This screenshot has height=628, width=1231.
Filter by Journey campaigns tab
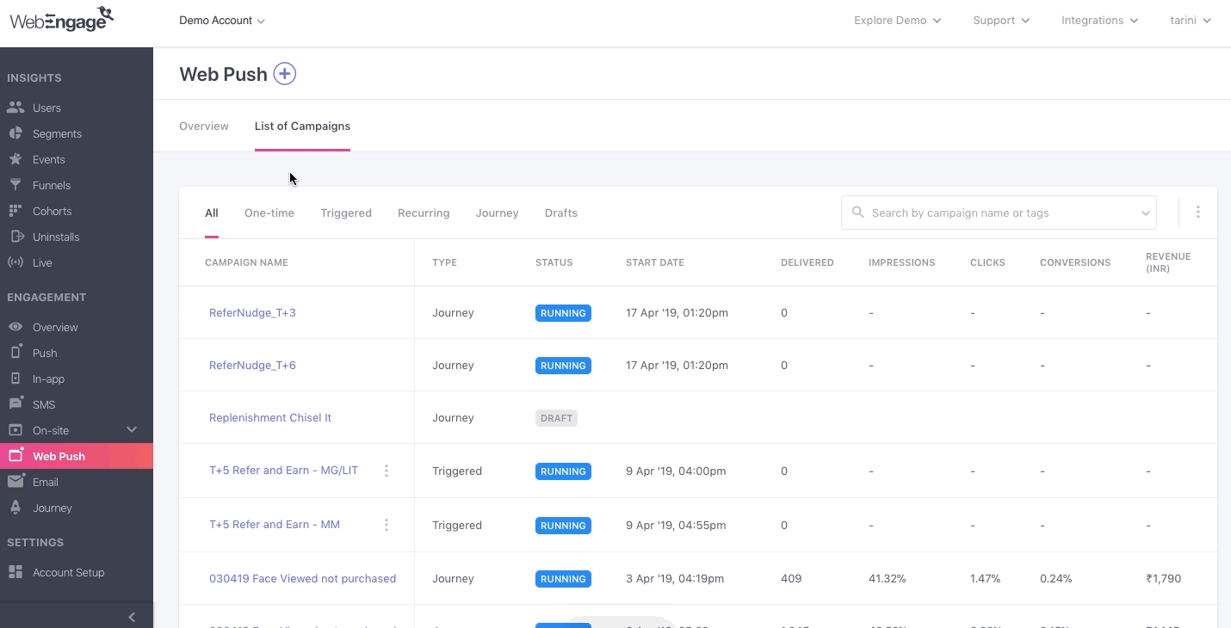tap(498, 213)
